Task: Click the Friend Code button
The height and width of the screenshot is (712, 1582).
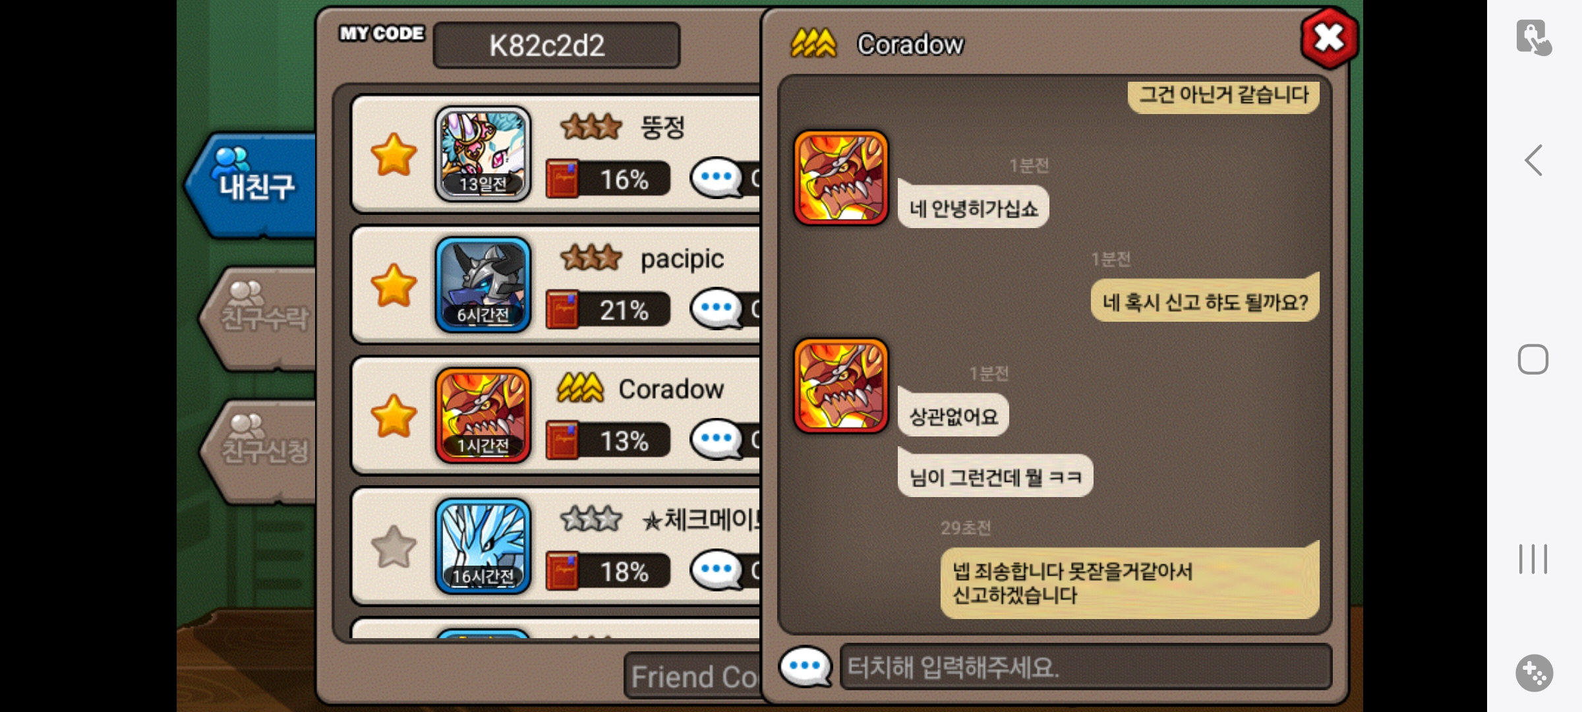Action: pos(693,676)
